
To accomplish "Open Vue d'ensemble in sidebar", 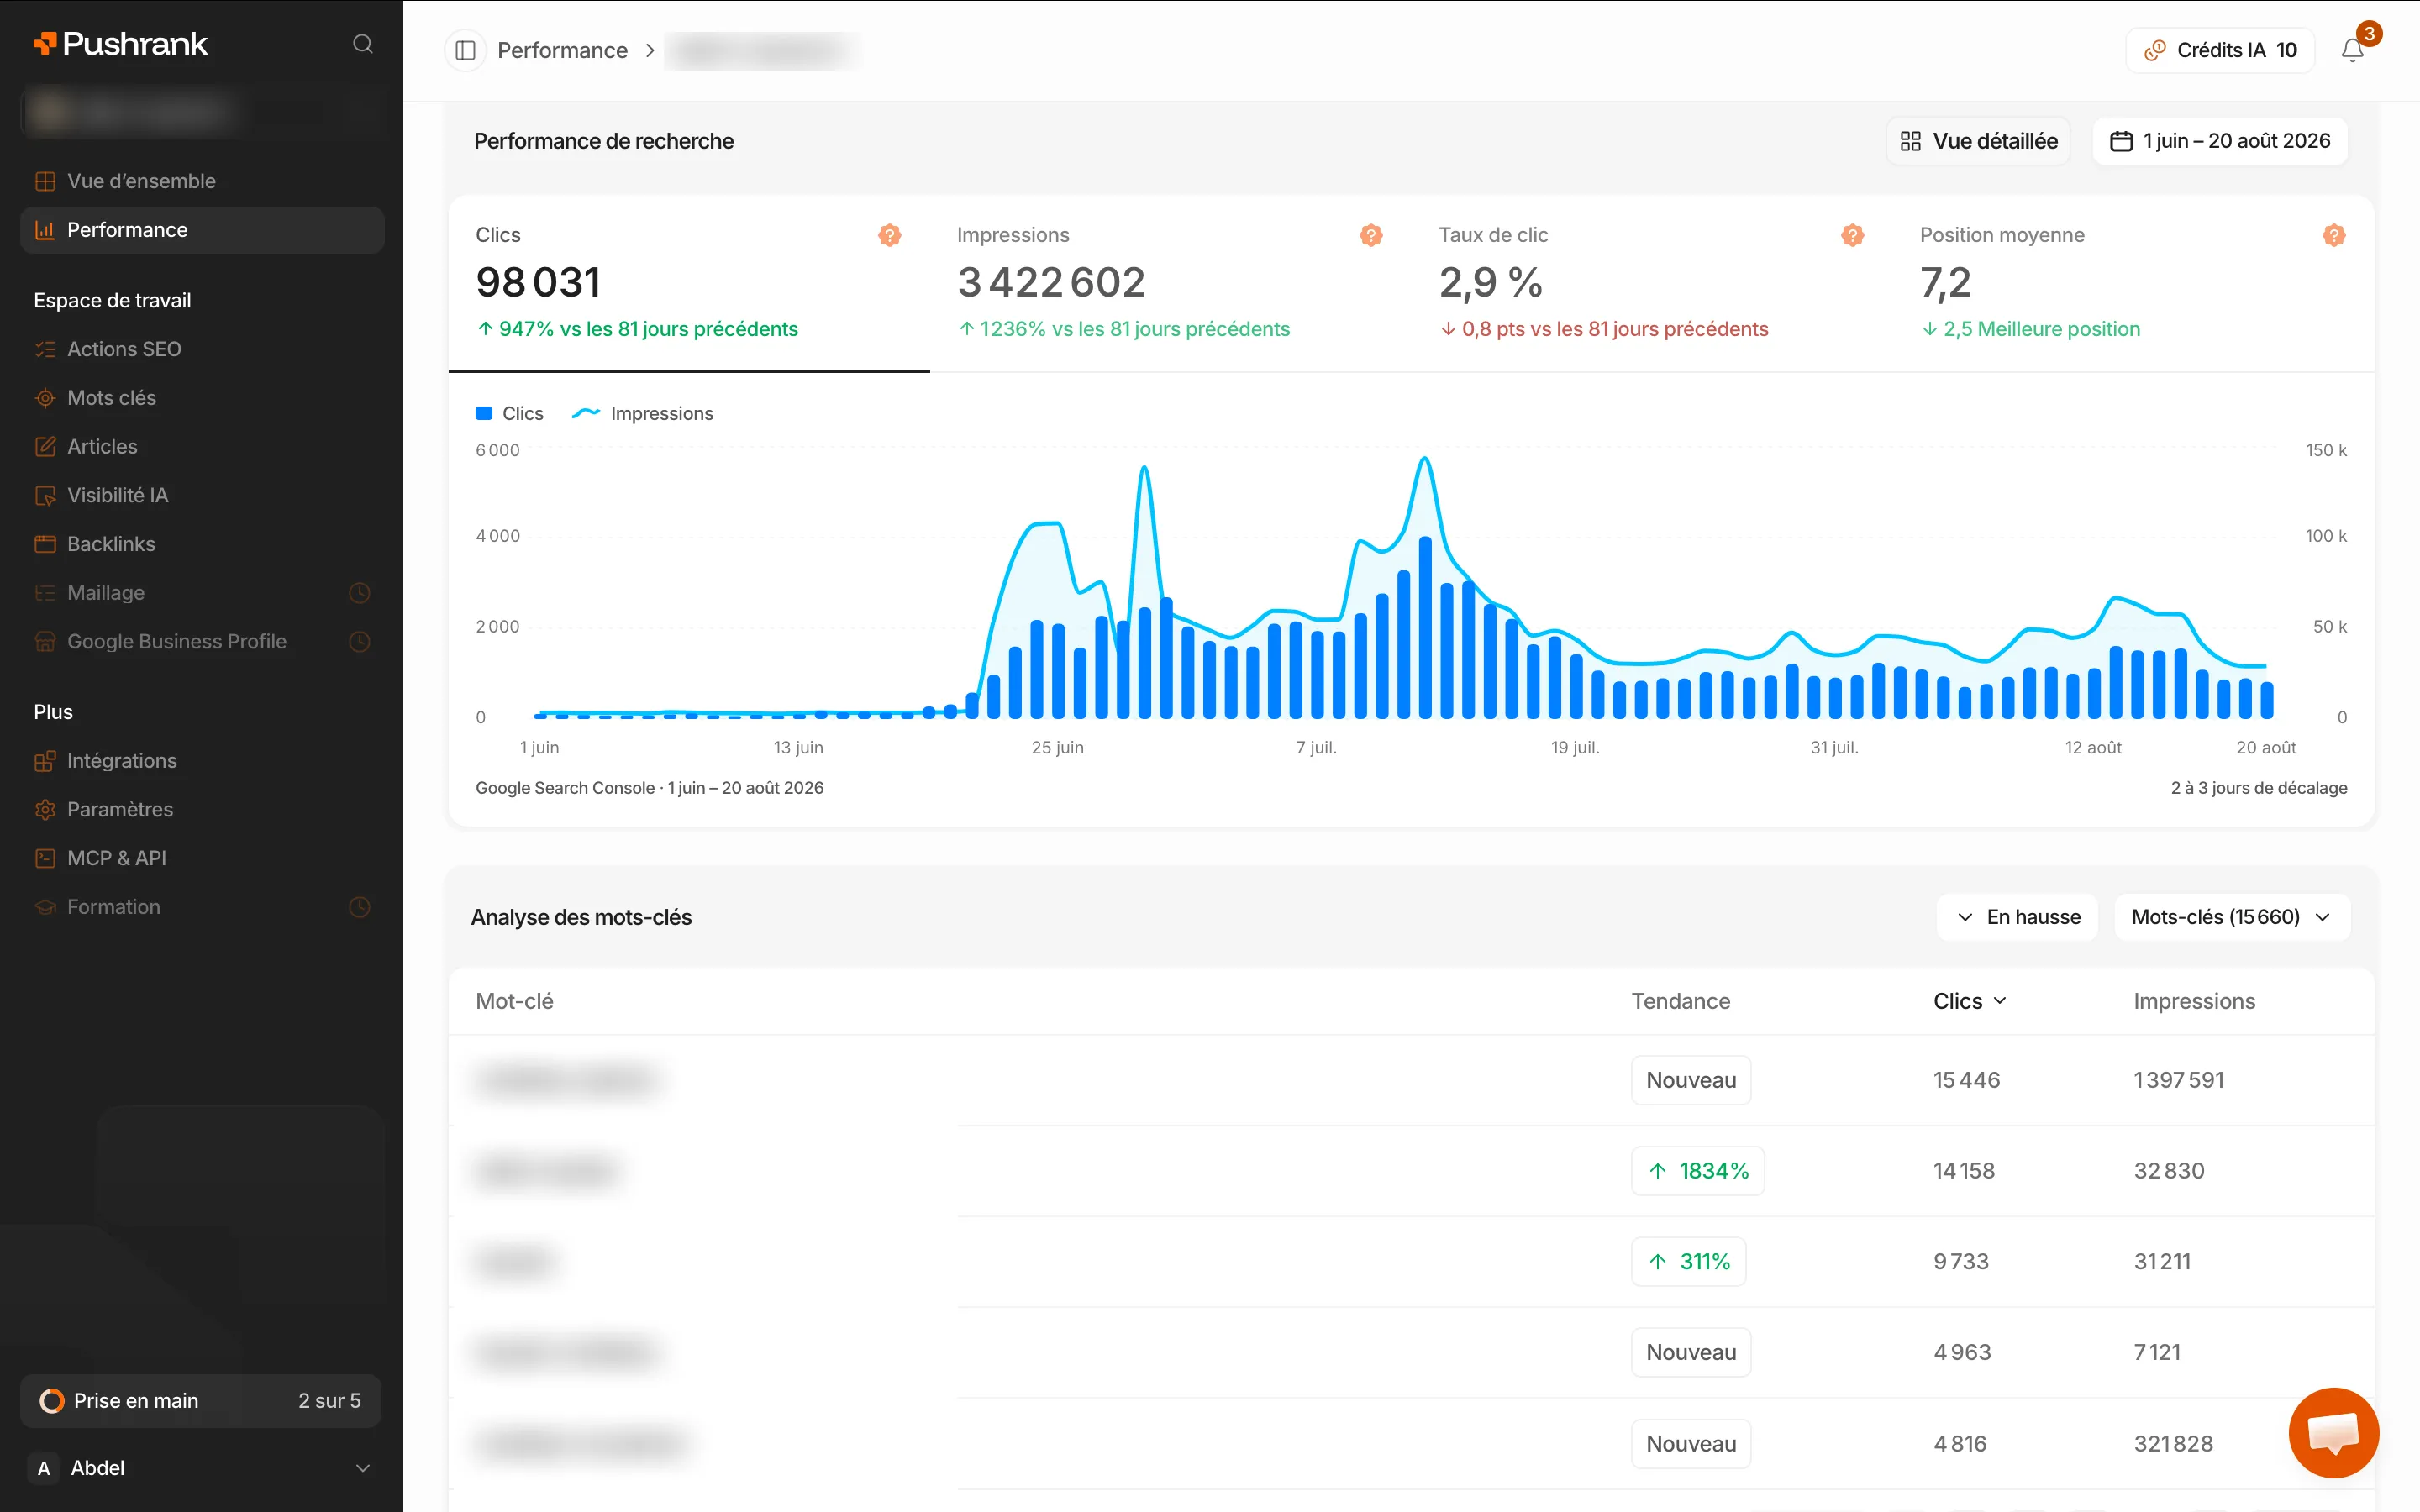I will (202, 181).
